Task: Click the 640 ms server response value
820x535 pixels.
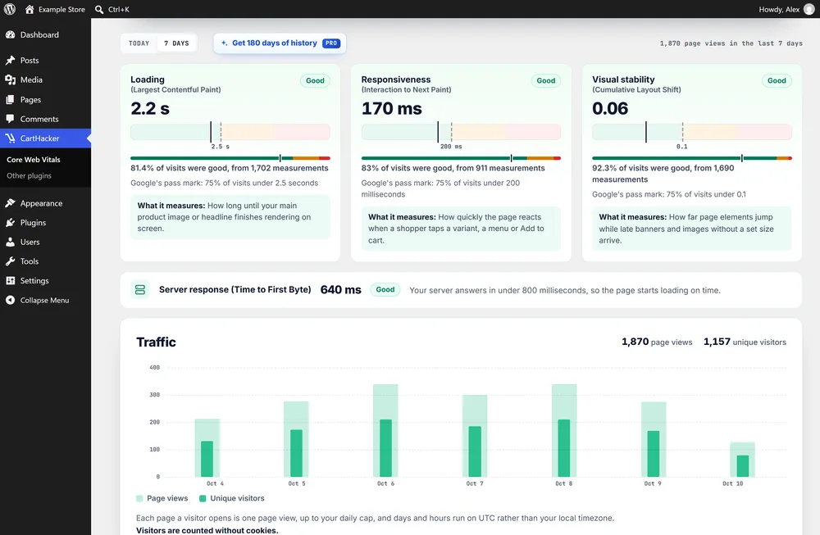Action: pos(340,289)
